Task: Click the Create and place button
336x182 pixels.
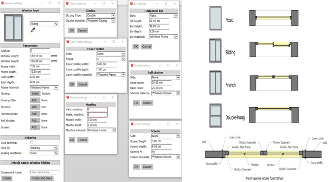Action: [x=42, y=178]
